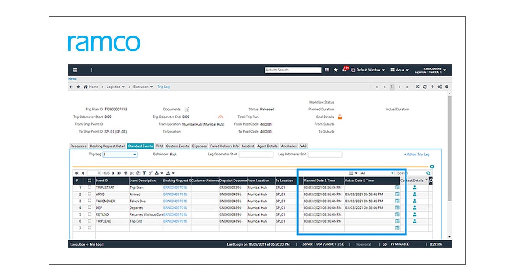
Task: Insert a grid row with plus icon
Action: (126, 173)
